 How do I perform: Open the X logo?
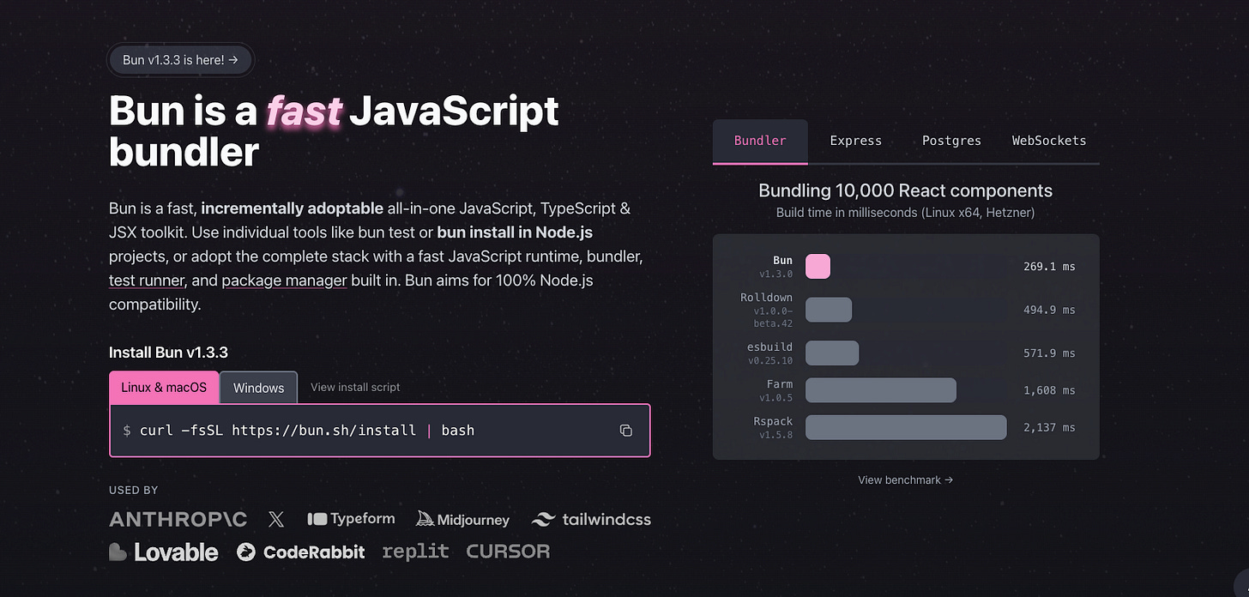pos(276,519)
